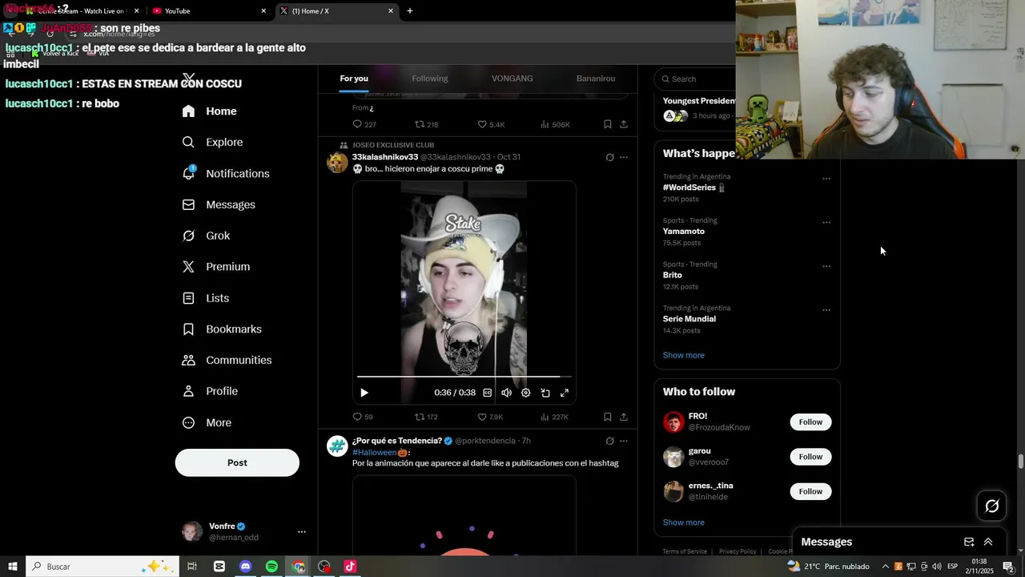Play the Coscu video
The height and width of the screenshot is (577, 1025).
coord(364,393)
